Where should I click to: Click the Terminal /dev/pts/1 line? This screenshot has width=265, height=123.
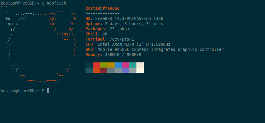click(110, 39)
